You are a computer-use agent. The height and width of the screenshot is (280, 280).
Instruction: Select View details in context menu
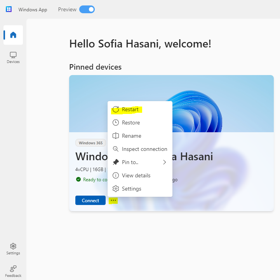140,175
